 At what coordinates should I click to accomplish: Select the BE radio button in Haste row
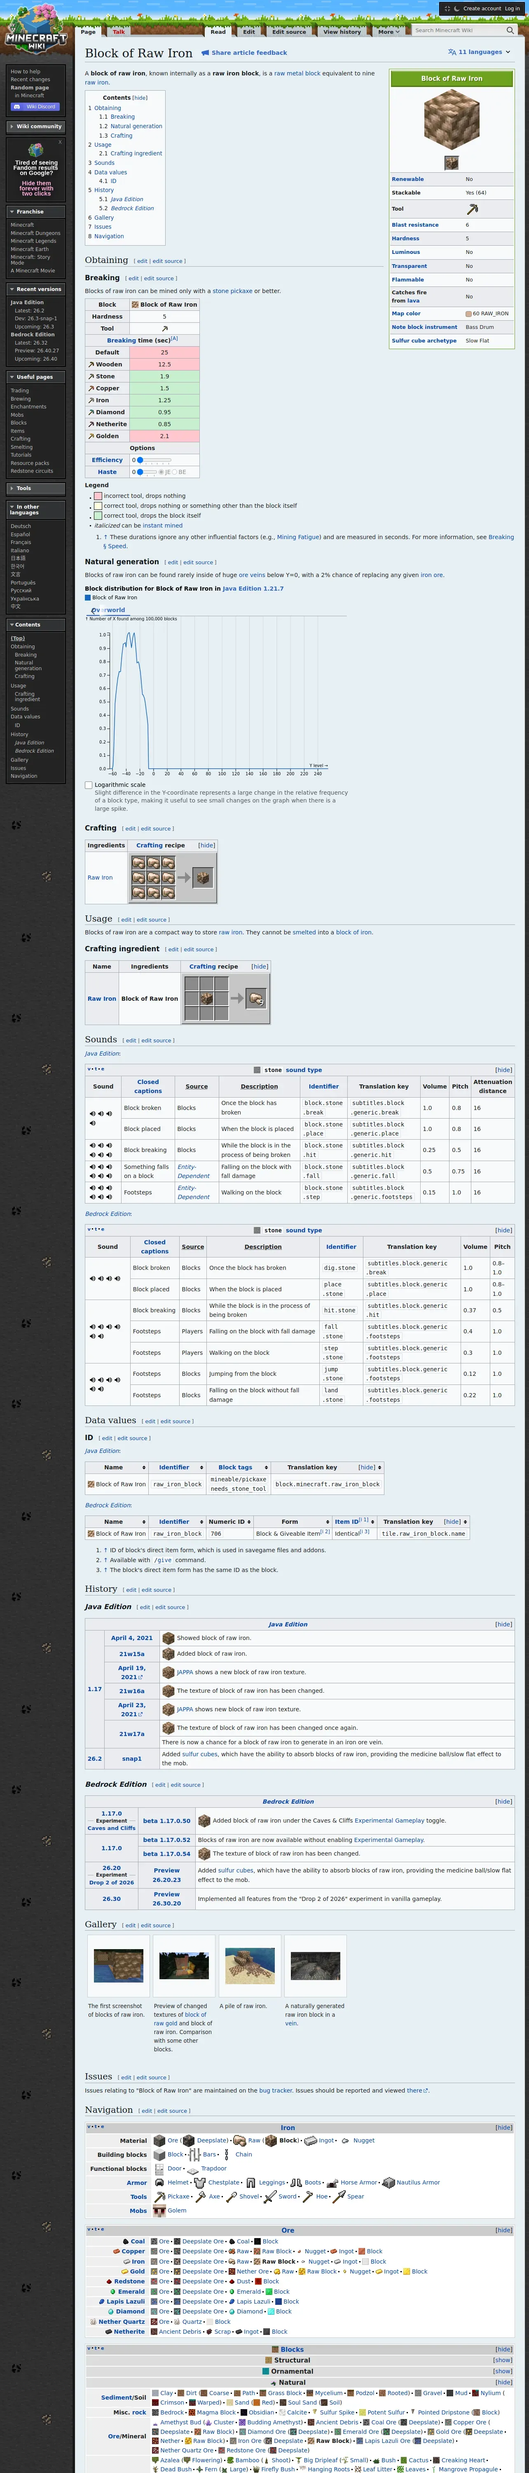[x=175, y=472]
